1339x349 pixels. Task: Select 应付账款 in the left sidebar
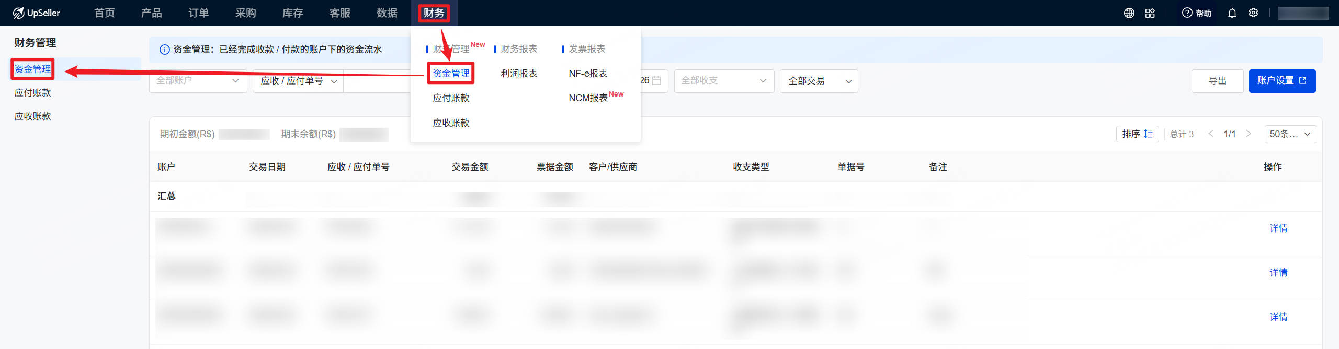(32, 93)
